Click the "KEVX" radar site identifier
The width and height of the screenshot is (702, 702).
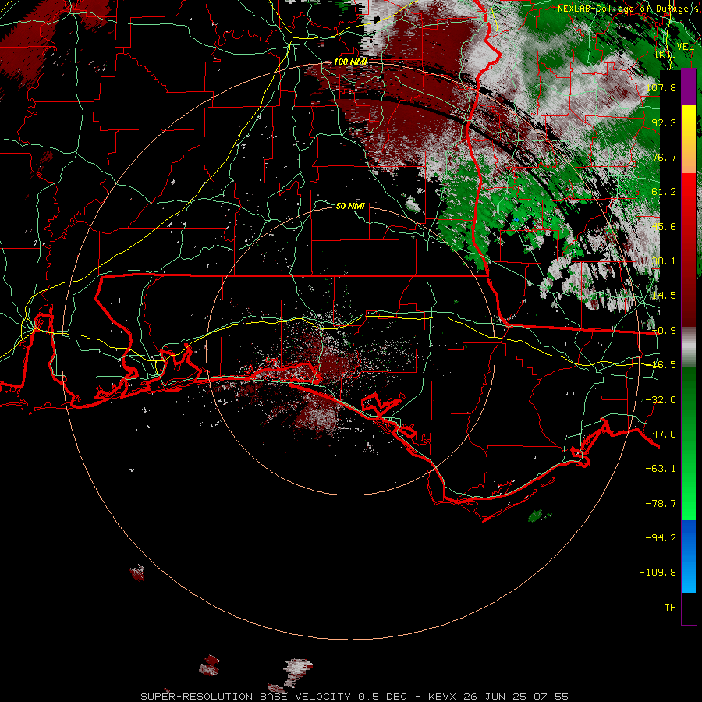click(x=442, y=697)
